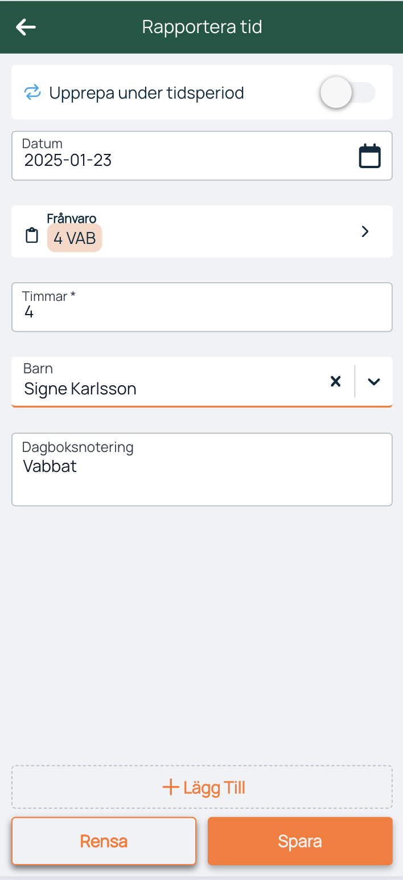Click the Upprepa under tidsperiod label
Screen dimensions: 403x880
(x=147, y=92)
